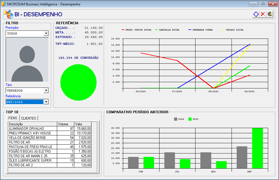Click the gray user avatar photo
The height and width of the screenshot is (180, 279).
[27, 60]
